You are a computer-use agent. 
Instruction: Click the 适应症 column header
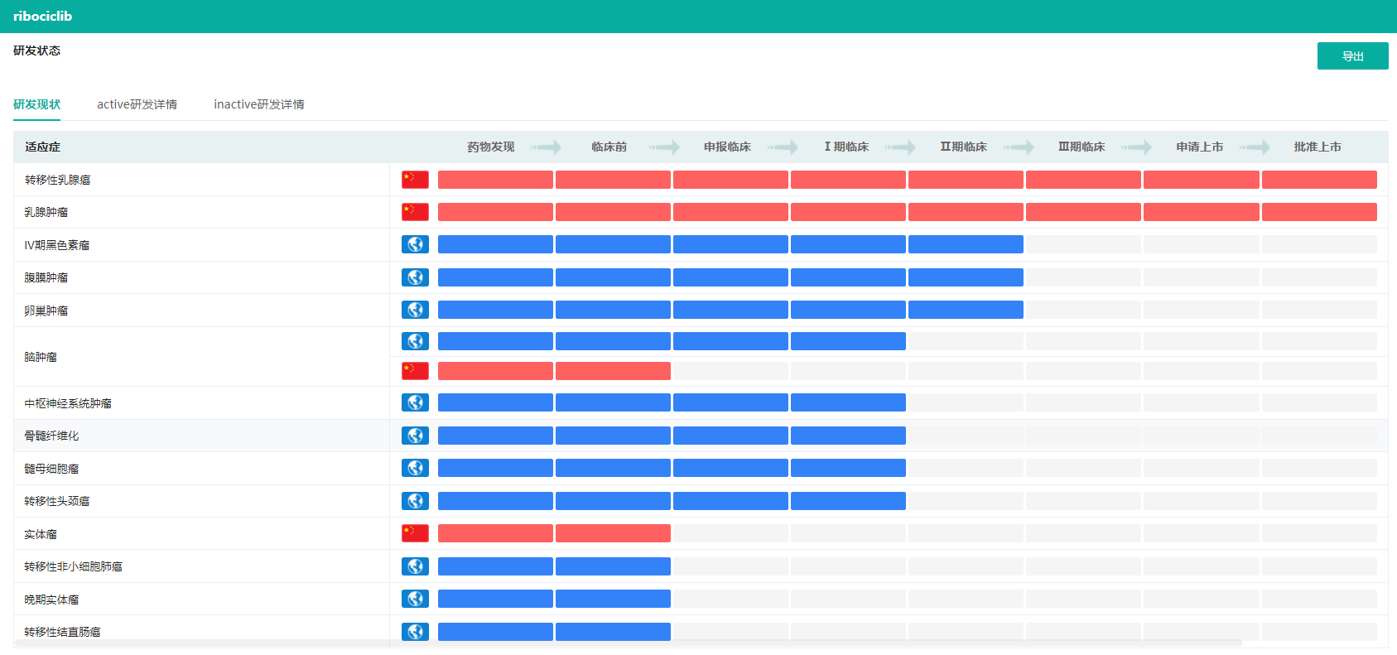(42, 147)
